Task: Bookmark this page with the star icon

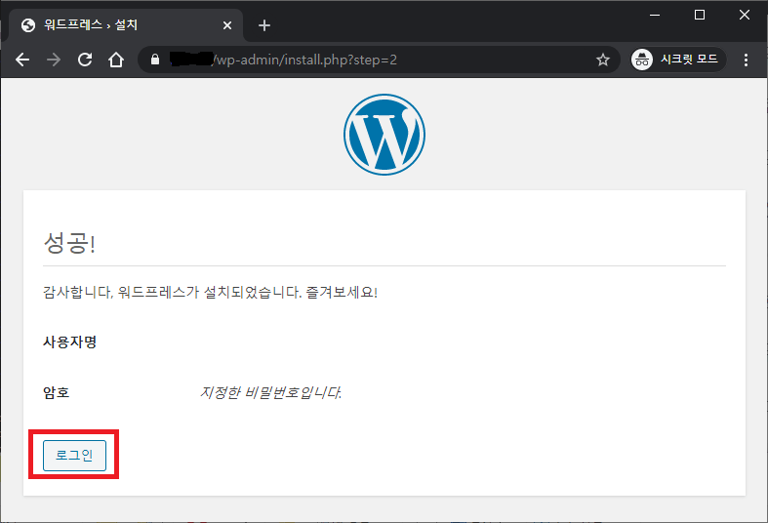Action: pos(602,60)
